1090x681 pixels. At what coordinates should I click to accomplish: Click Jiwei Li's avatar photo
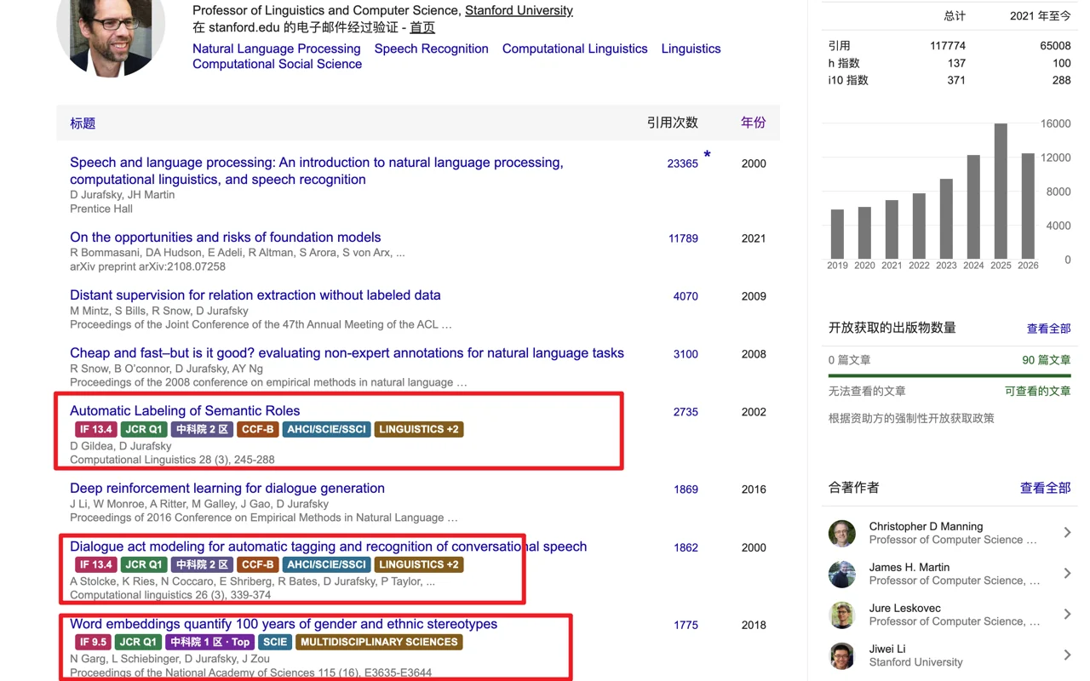click(x=842, y=655)
